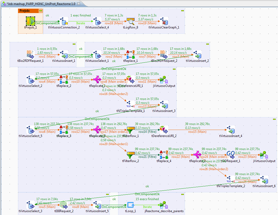Screen dimensions: 278x215
Task: Select the Iterate link label after tLoop_1
Action: pyautogui.click(x=147, y=207)
